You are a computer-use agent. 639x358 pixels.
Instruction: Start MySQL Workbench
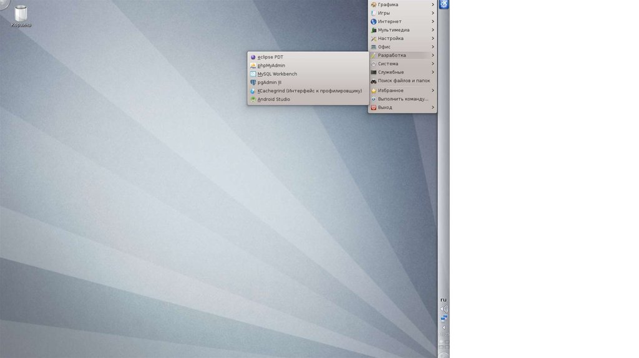(x=277, y=74)
